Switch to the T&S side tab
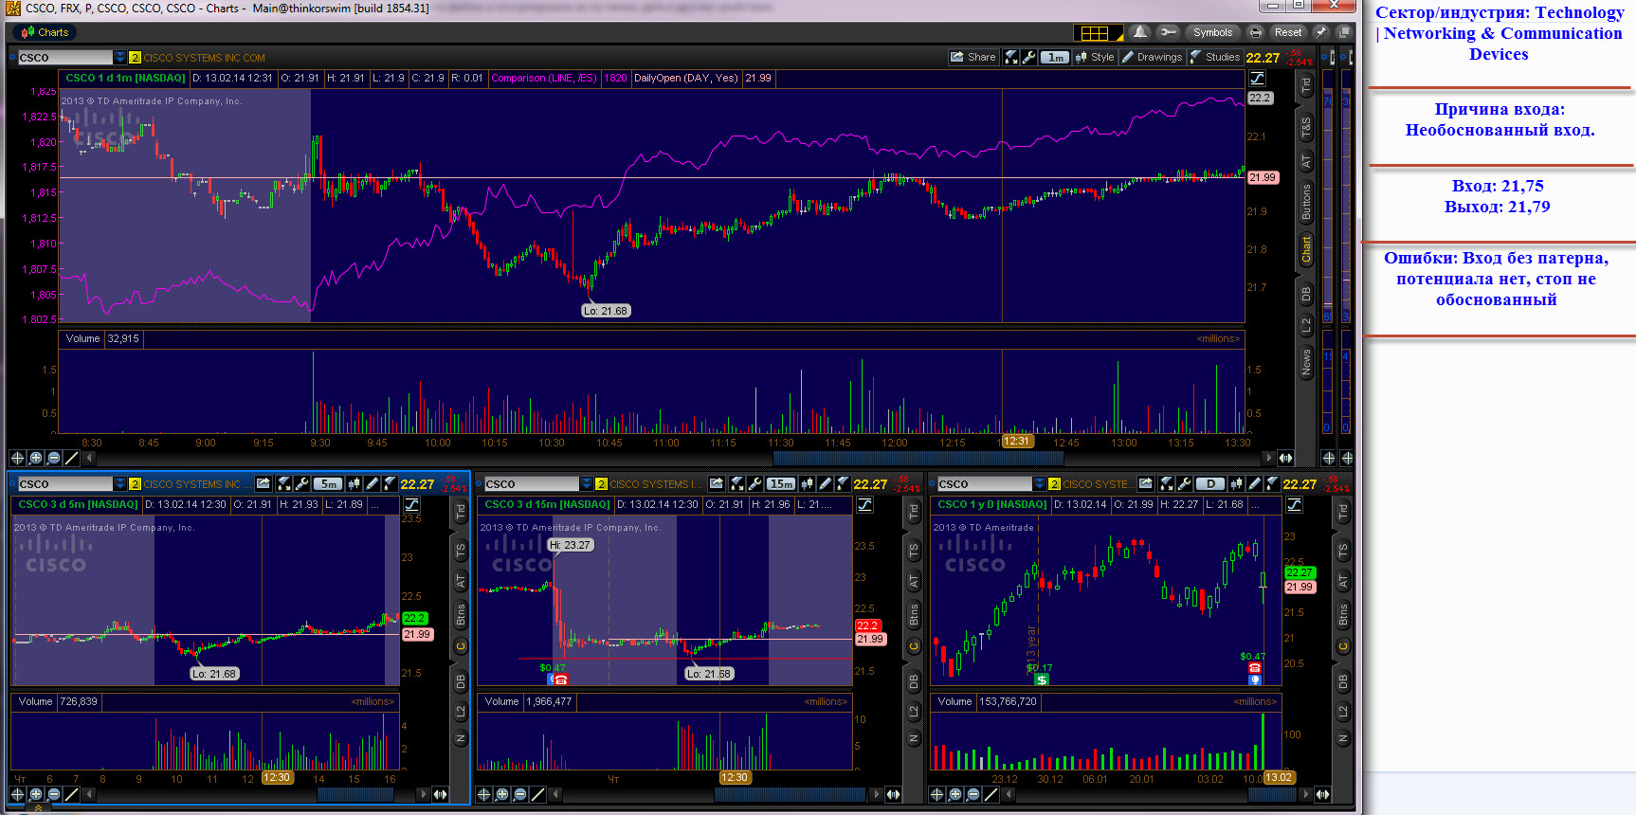Image resolution: width=1636 pixels, height=815 pixels. point(1306,126)
